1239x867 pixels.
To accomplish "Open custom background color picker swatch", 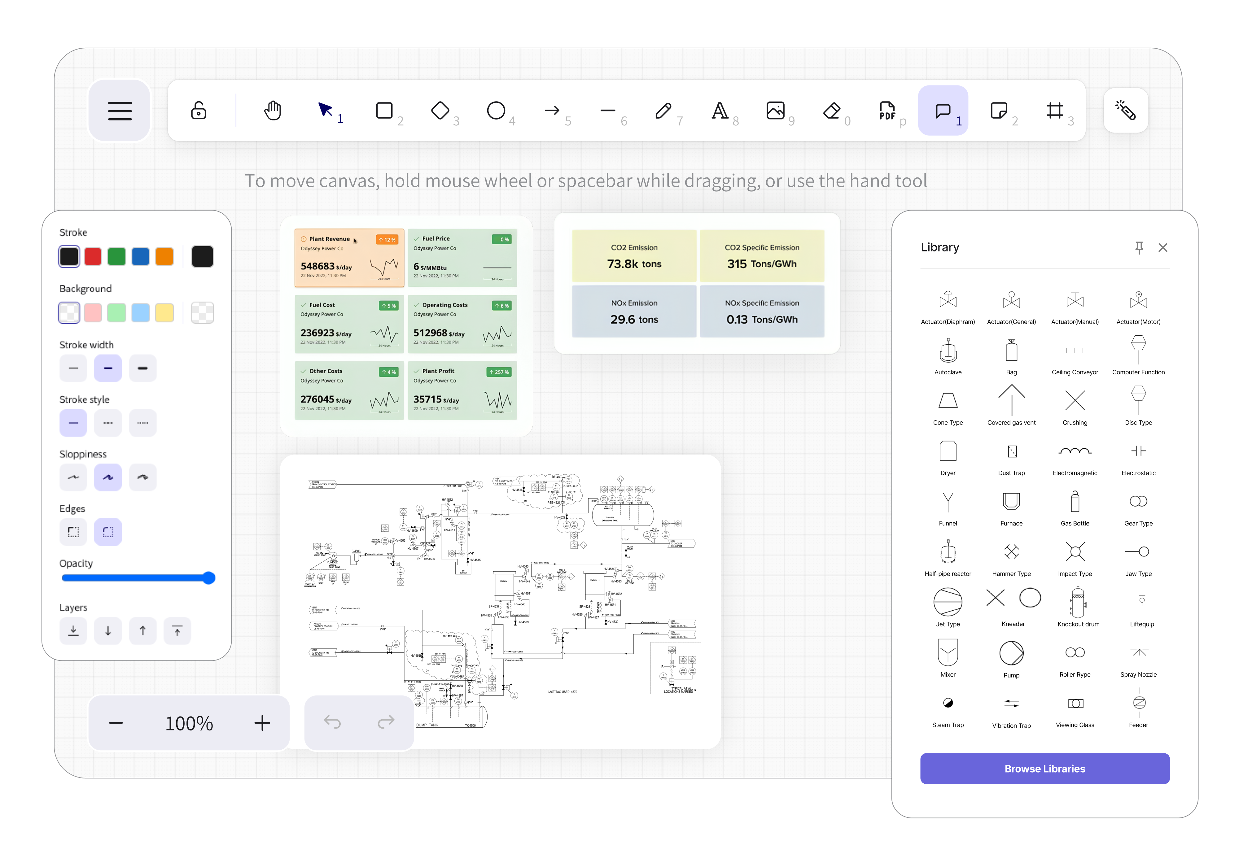I will 202,313.
